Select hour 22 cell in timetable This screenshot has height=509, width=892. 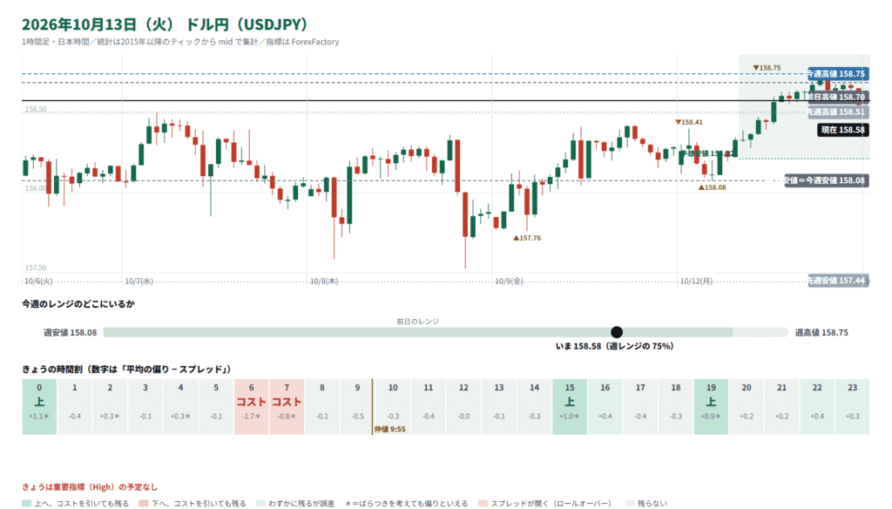[x=817, y=406]
